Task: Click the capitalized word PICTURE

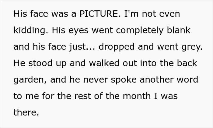Action: pyautogui.click(x=99, y=14)
